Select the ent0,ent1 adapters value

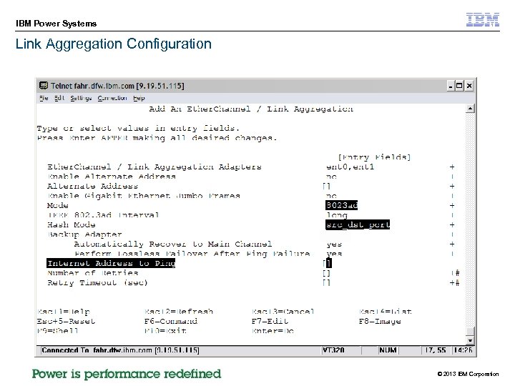(350, 167)
